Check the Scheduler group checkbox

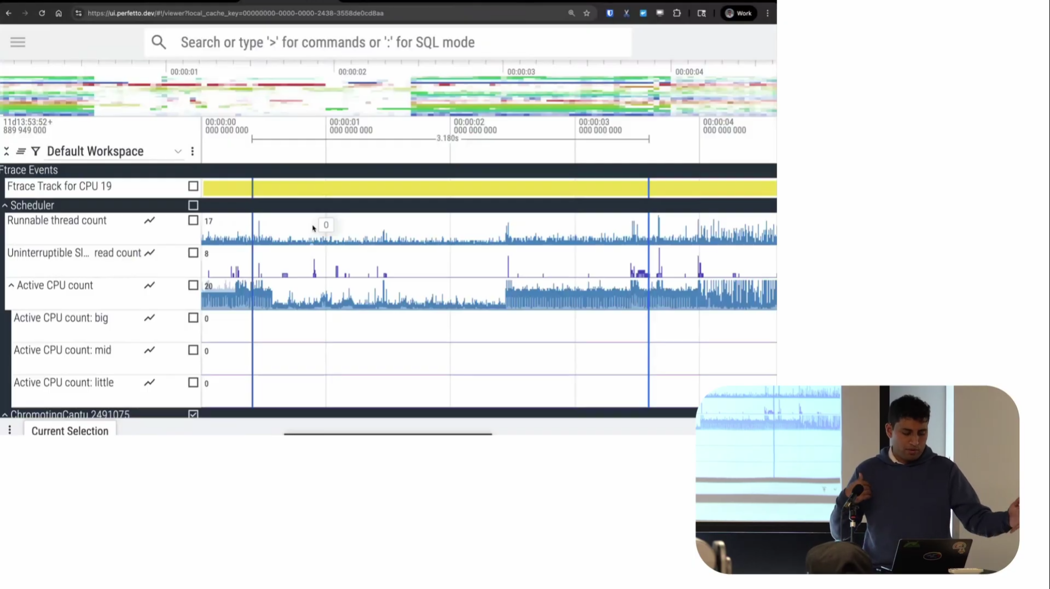(x=193, y=205)
